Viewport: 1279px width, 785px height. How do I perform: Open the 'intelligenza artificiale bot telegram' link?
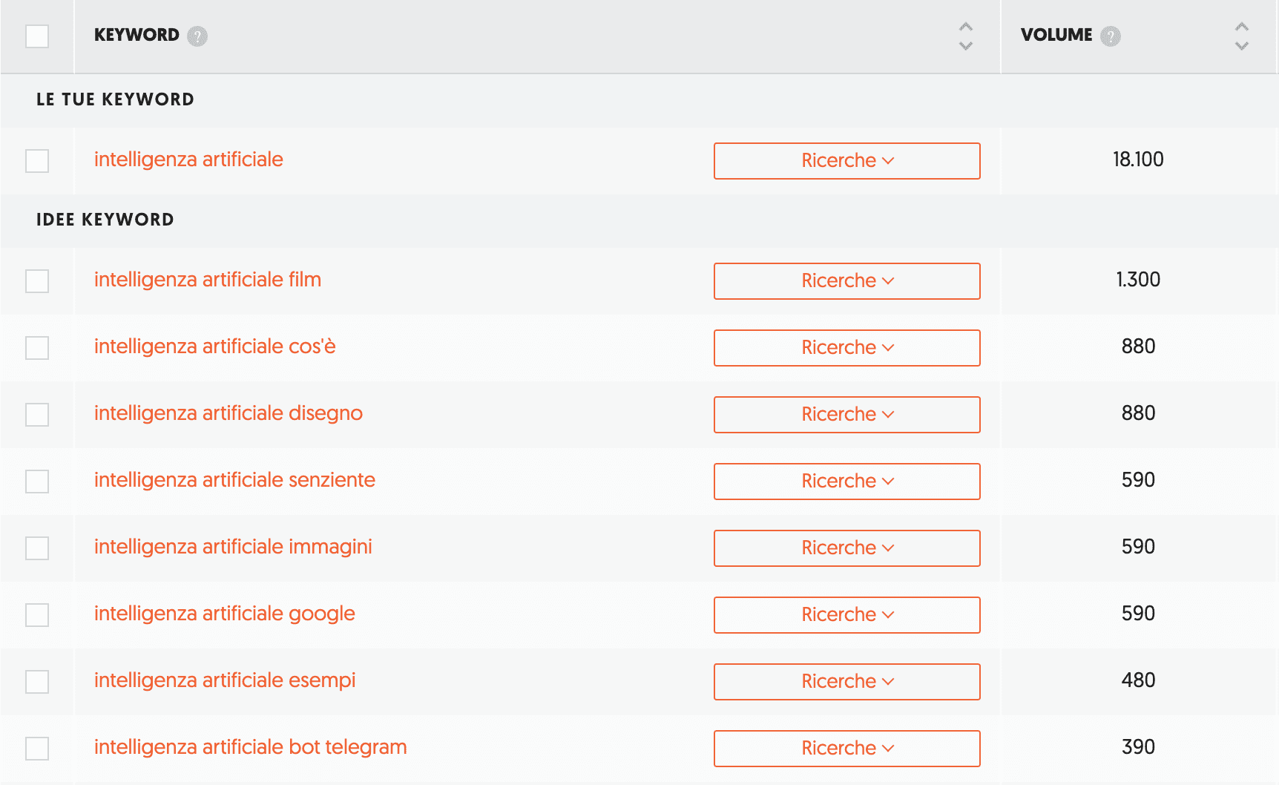250,747
